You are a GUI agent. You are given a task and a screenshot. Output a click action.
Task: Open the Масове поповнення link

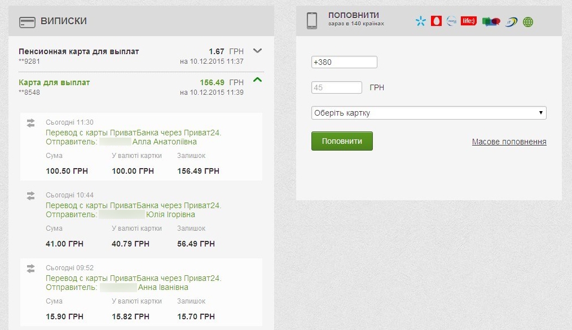509,142
